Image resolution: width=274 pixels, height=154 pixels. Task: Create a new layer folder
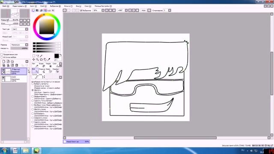12,62
